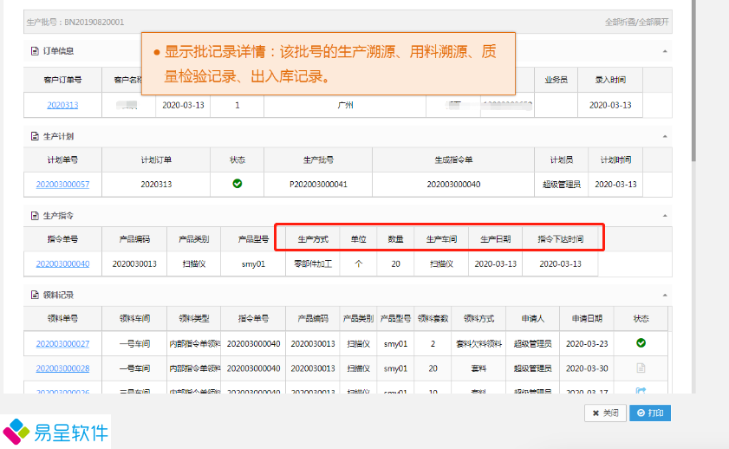Collapse the 订单信息 section
729x449 pixels.
pyautogui.click(x=665, y=51)
